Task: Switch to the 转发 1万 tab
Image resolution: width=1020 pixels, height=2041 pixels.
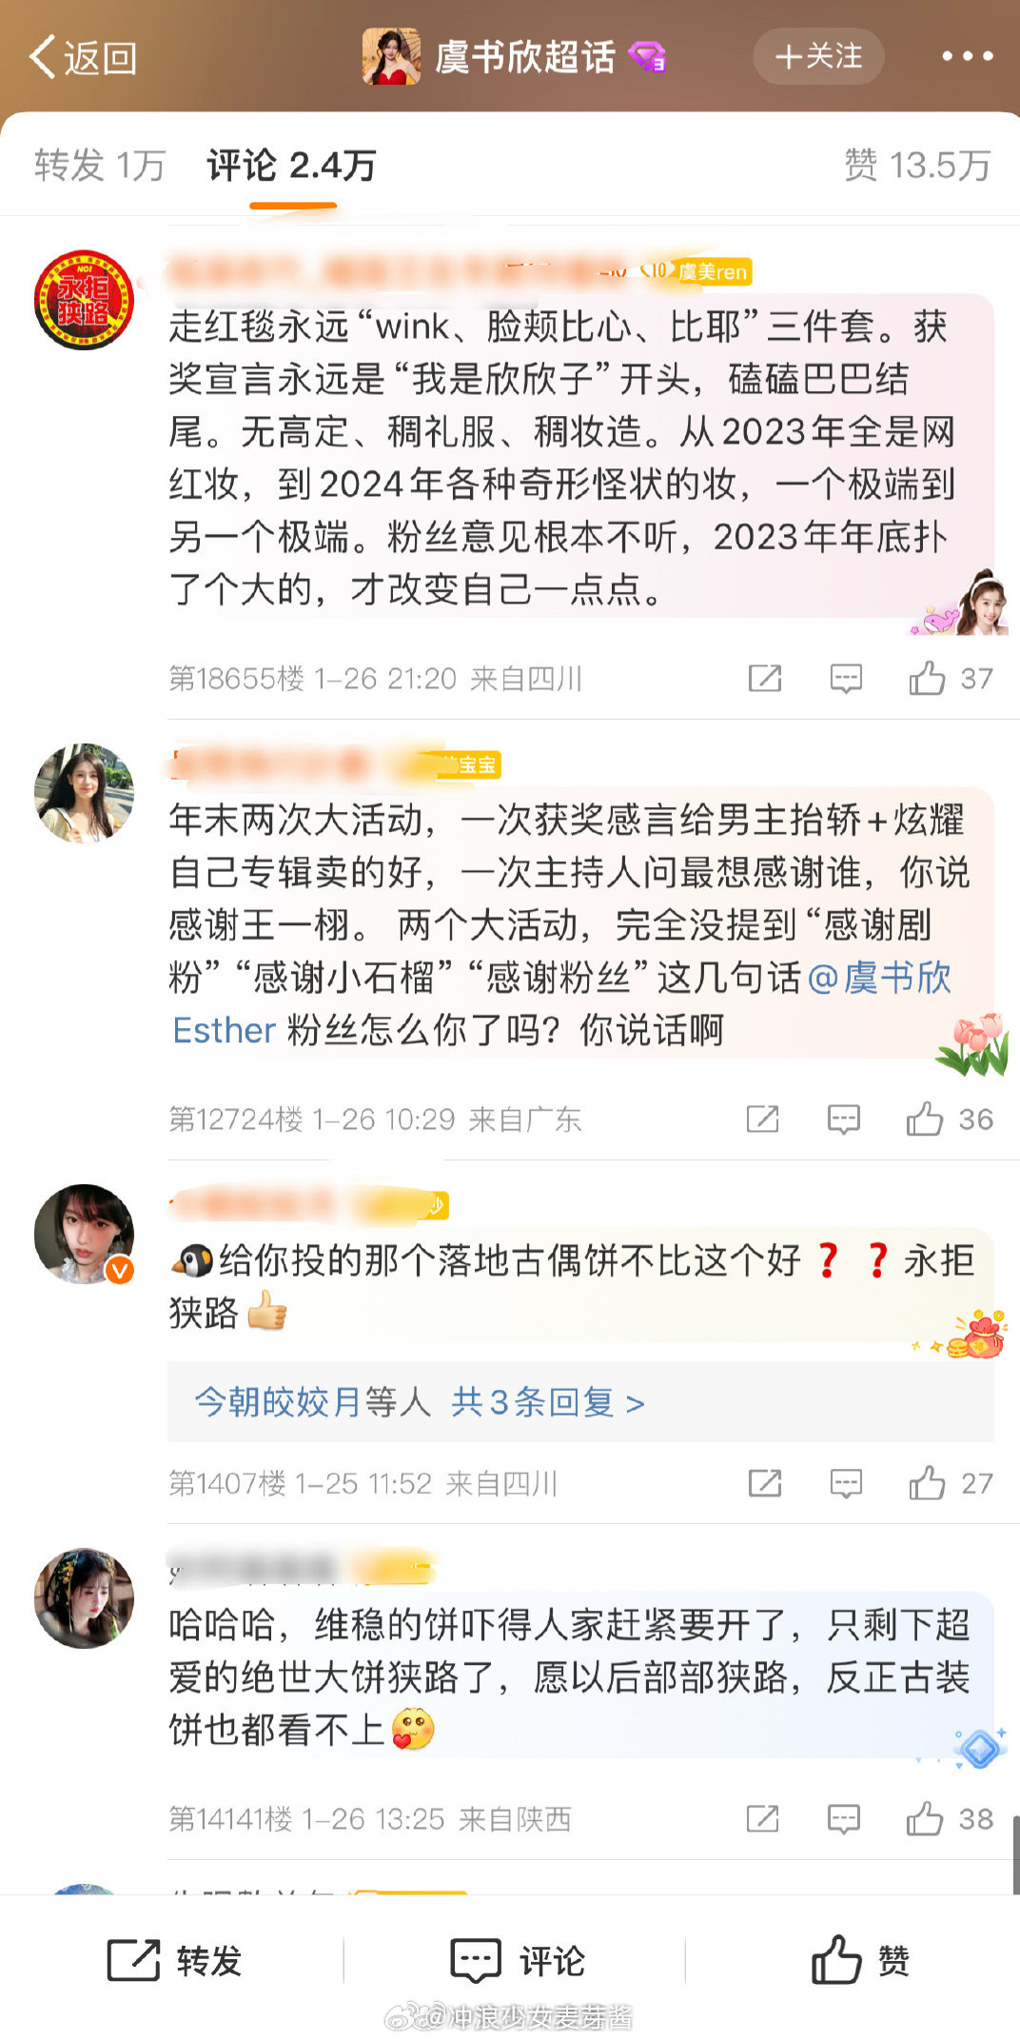Action: 100,166
